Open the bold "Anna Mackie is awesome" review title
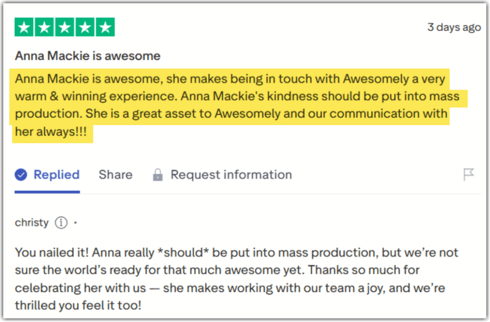 point(88,56)
